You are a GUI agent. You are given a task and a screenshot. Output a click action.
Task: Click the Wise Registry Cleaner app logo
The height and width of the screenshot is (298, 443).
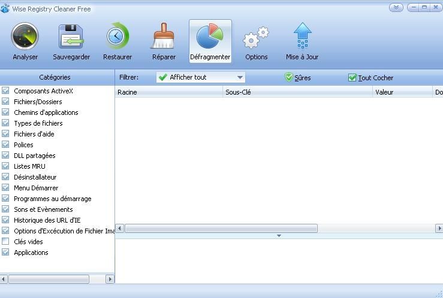(5, 9)
